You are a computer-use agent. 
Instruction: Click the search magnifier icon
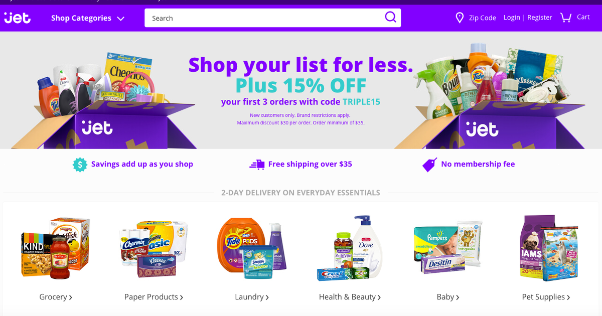coord(390,18)
